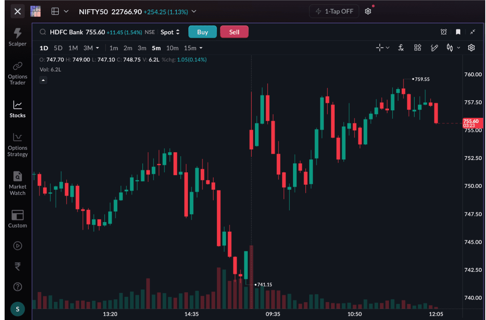Switch to the 5D range tab
The width and height of the screenshot is (486, 320).
pos(58,48)
